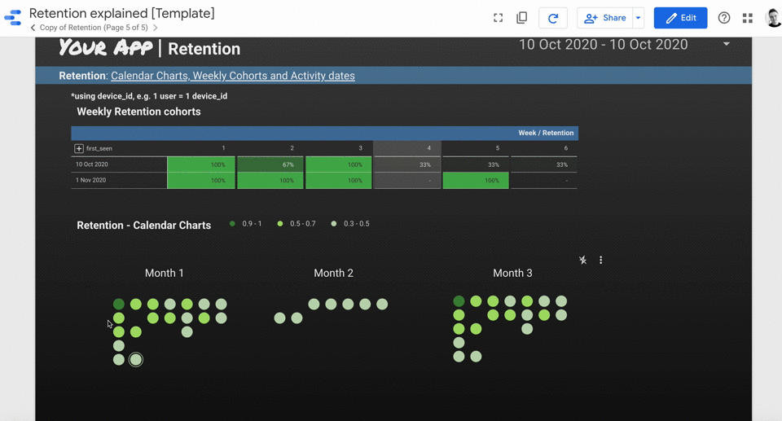
Task: Click the Looker Studio logo icon
Action: tap(12, 19)
